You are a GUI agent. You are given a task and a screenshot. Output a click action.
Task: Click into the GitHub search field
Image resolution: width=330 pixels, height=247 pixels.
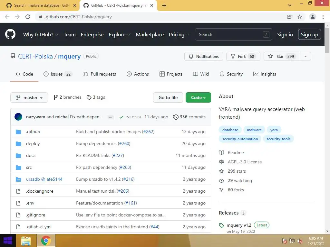pyautogui.click(x=233, y=34)
